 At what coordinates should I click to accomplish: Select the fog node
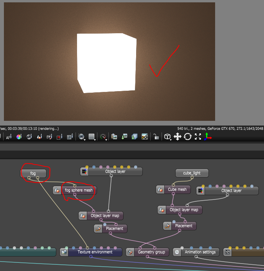33,173
